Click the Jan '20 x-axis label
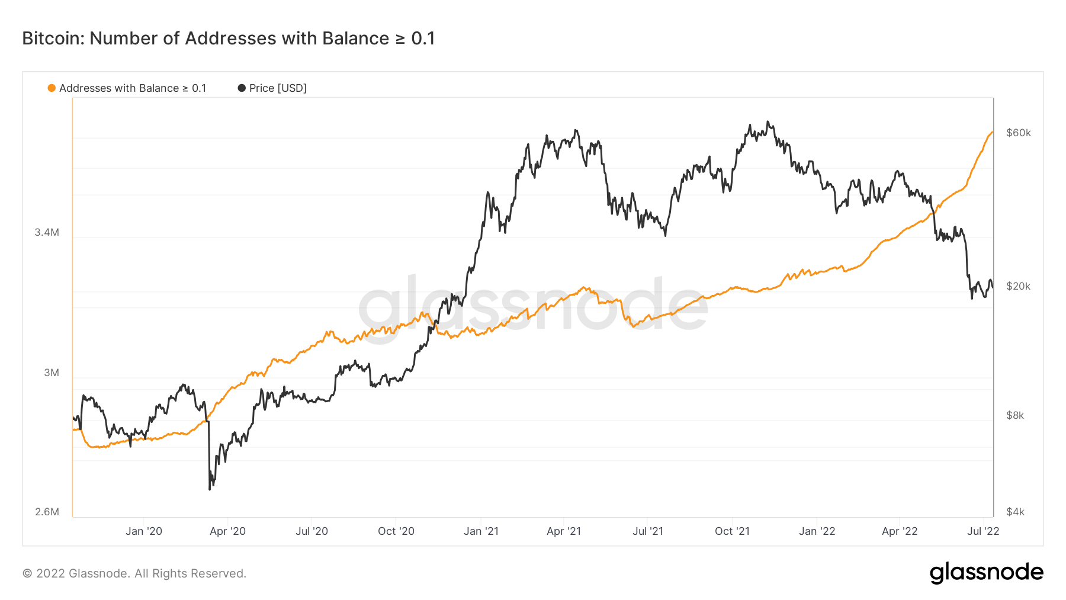Viewport: 1066px width, 600px height. [144, 531]
